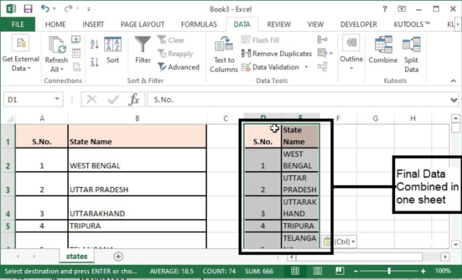Screen dimensions: 462x280
Task: Click the Save icon in quick access toolbar
Action: pos(28,9)
